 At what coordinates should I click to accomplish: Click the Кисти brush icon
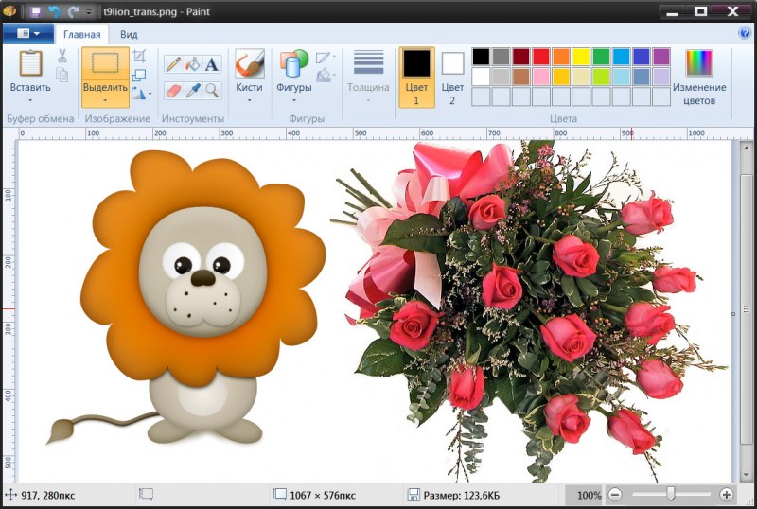click(x=249, y=63)
